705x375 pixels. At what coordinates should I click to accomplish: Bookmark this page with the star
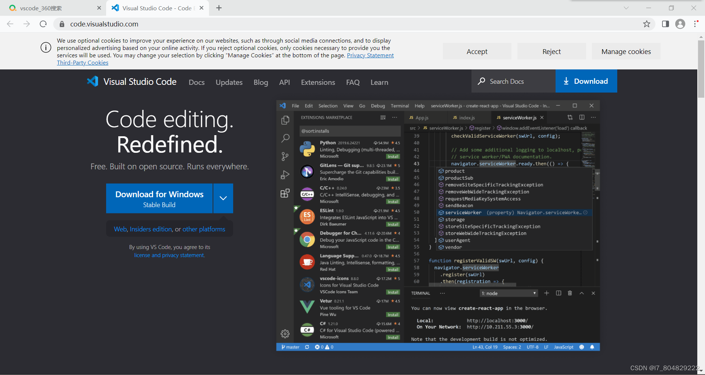click(647, 24)
